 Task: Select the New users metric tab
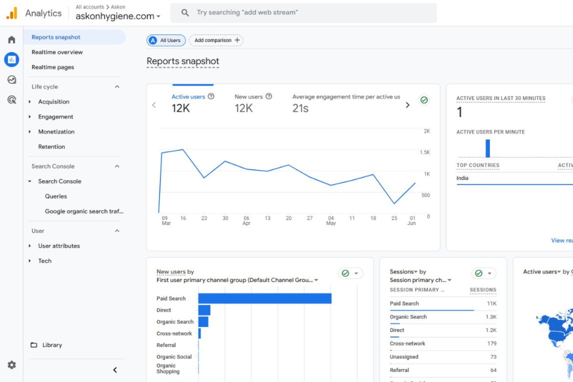253,103
